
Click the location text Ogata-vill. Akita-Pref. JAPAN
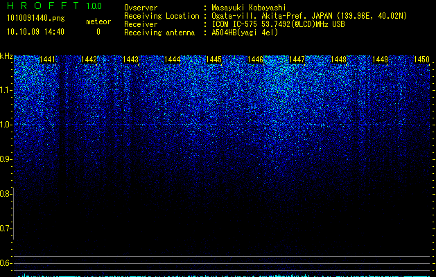272,16
